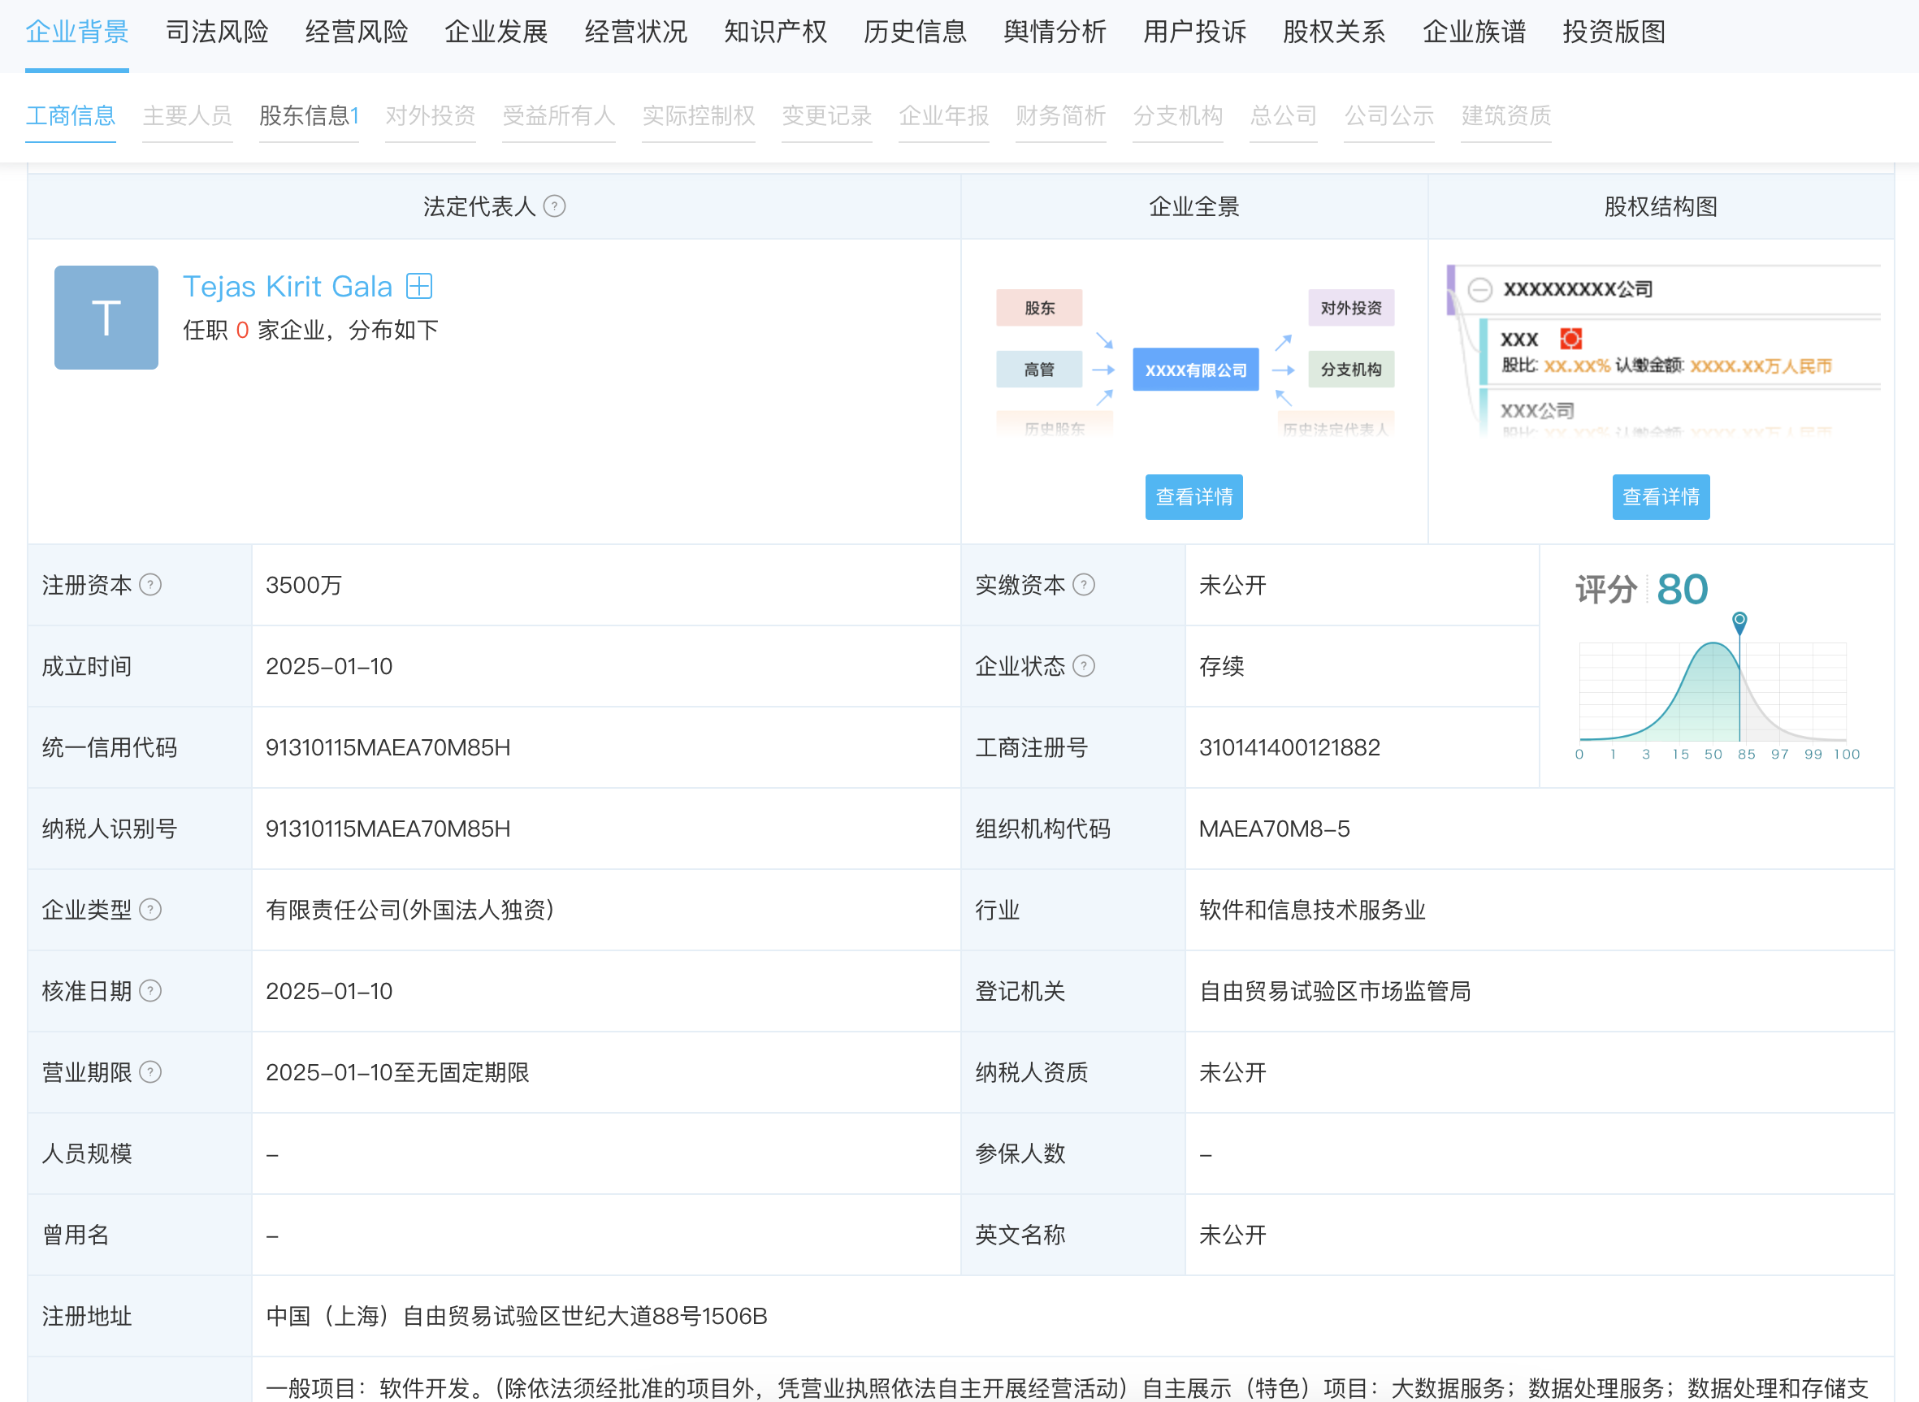
Task: Click the question mark beside 实缴资本
Action: pyautogui.click(x=1084, y=585)
